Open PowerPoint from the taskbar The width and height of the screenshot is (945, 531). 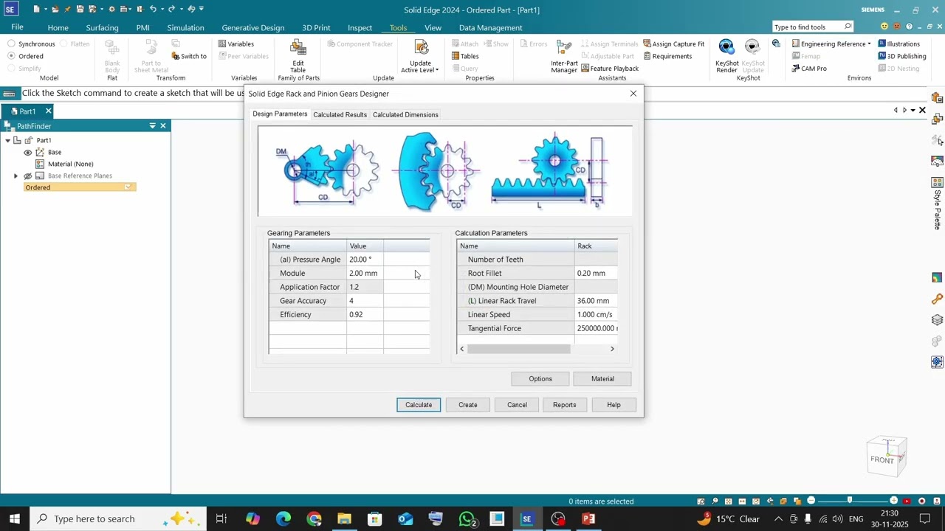[588, 518]
